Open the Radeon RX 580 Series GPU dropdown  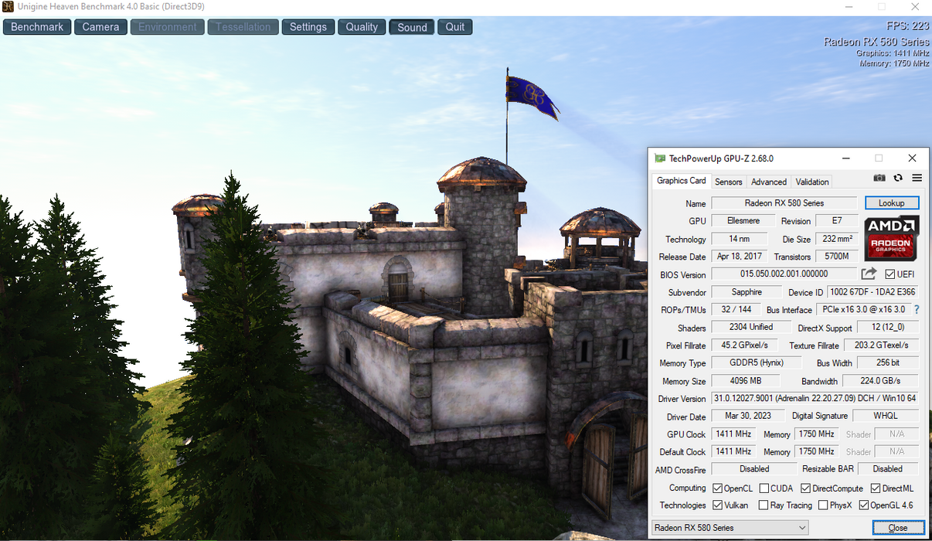pos(730,528)
